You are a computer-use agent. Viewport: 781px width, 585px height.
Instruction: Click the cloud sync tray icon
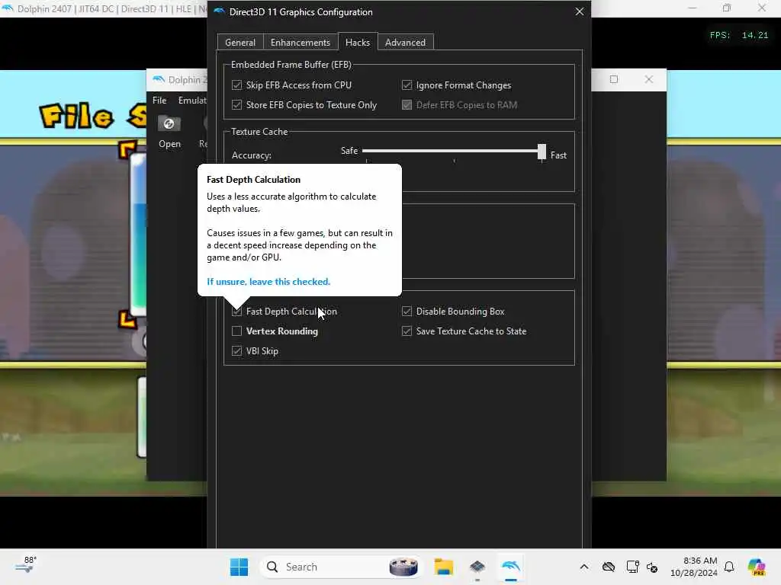608,567
